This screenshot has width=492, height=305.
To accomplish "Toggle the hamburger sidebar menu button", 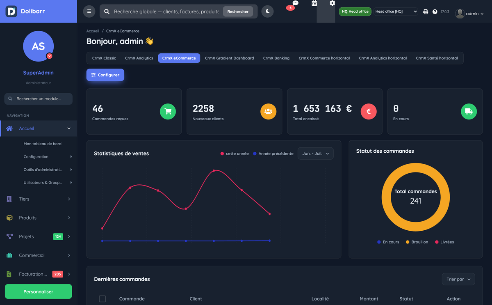I will coord(89,11).
